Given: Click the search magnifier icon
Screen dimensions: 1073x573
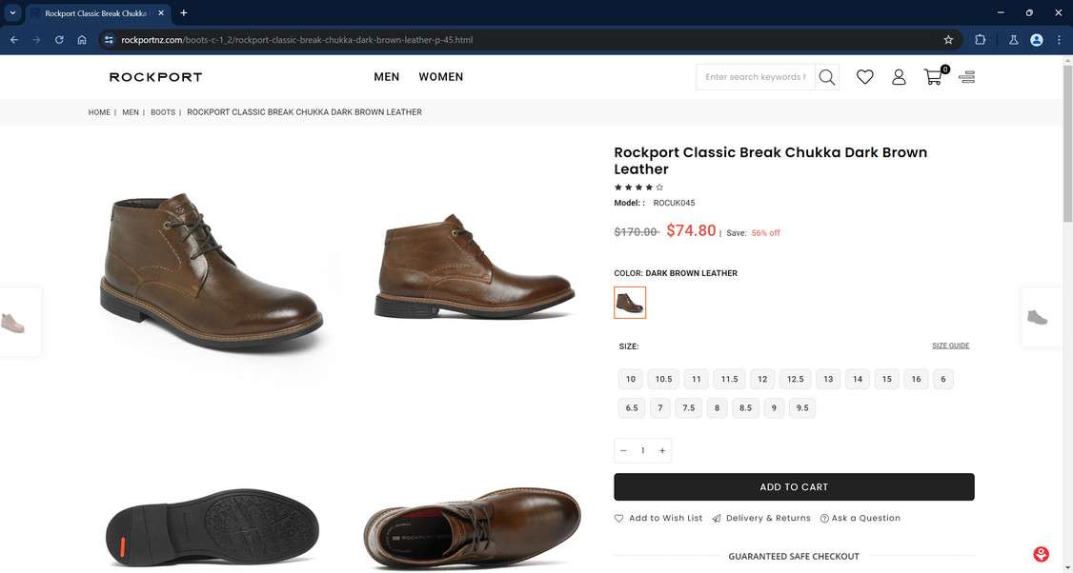Looking at the screenshot, I should click(827, 77).
